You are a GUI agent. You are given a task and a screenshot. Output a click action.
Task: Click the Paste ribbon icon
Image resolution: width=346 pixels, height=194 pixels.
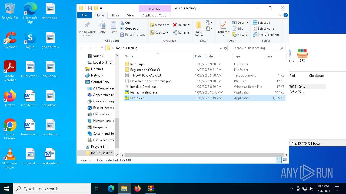113,27
